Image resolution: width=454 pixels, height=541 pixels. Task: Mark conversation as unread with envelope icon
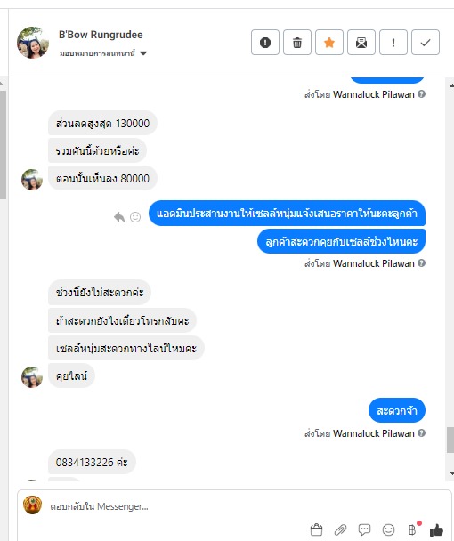[361, 43]
